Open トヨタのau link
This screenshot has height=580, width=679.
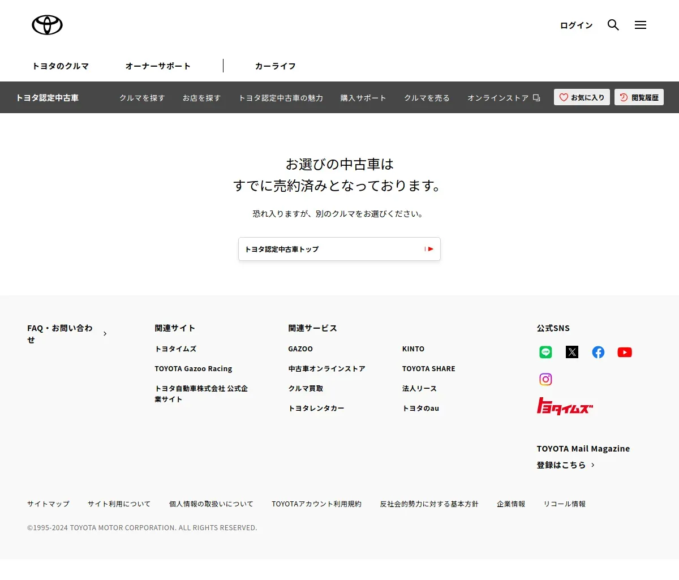tap(420, 409)
